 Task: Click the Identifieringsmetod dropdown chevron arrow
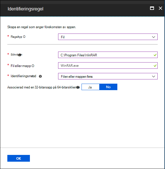click(x=153, y=76)
